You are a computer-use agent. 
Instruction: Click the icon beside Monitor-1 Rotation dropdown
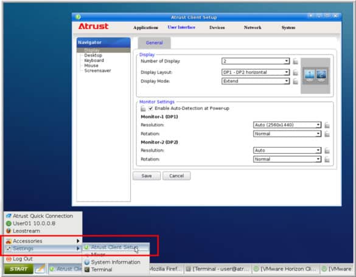click(x=327, y=134)
